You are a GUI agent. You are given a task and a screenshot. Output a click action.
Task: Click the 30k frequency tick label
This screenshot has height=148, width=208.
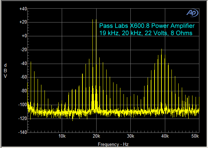[x=130, y=136]
